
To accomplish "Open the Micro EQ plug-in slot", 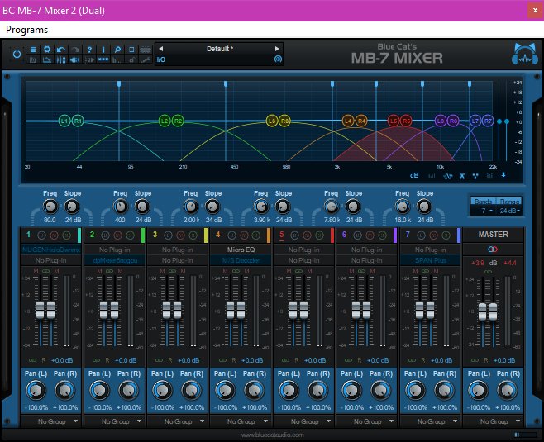I will tap(241, 250).
